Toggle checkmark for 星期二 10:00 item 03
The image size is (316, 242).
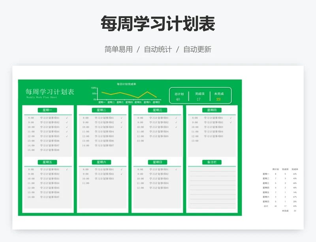122,127
